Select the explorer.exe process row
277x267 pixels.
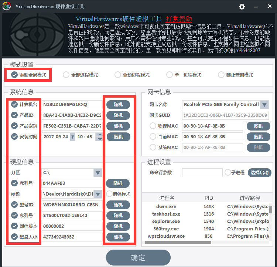pos(206,222)
